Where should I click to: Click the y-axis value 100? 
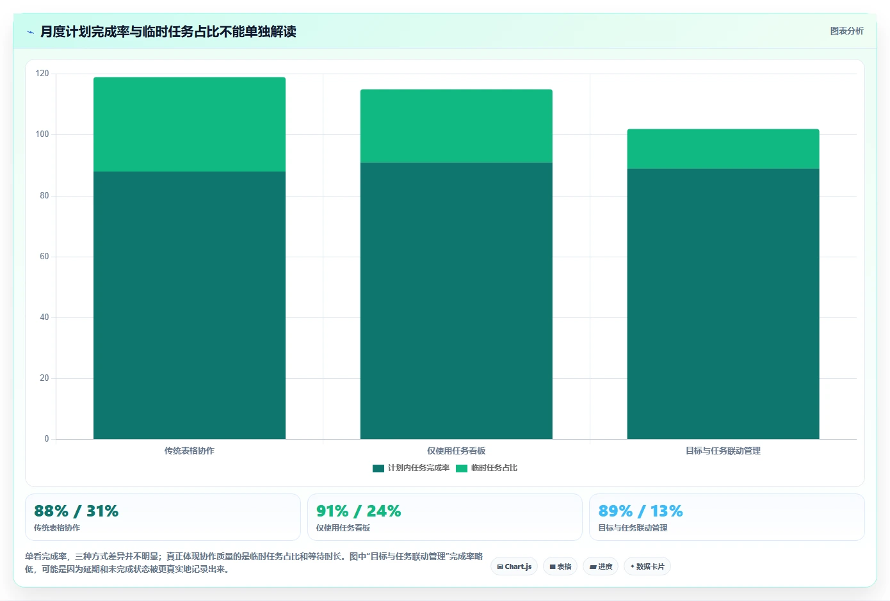42,134
